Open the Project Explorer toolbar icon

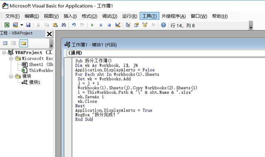pyautogui.click(x=128, y=25)
